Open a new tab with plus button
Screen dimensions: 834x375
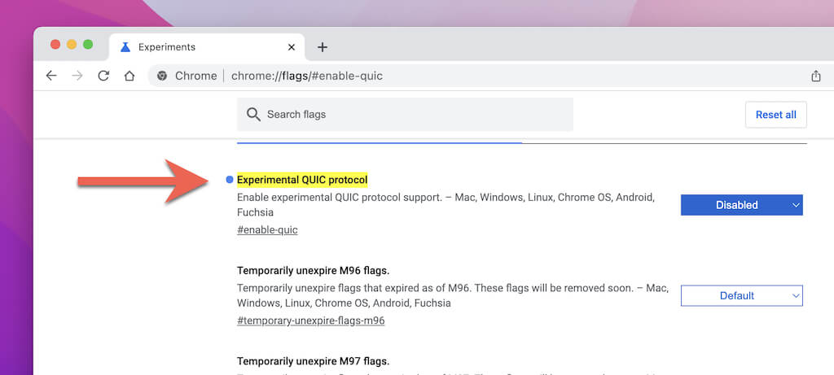coord(322,47)
